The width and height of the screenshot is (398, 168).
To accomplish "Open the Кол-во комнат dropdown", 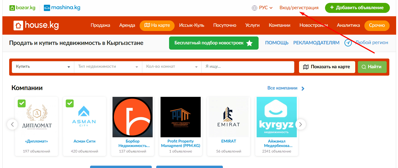I will coord(172,67).
